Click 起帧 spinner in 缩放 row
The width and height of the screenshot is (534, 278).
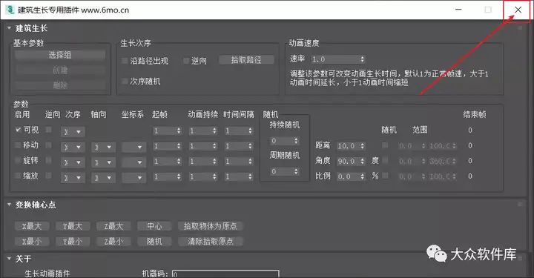point(167,176)
